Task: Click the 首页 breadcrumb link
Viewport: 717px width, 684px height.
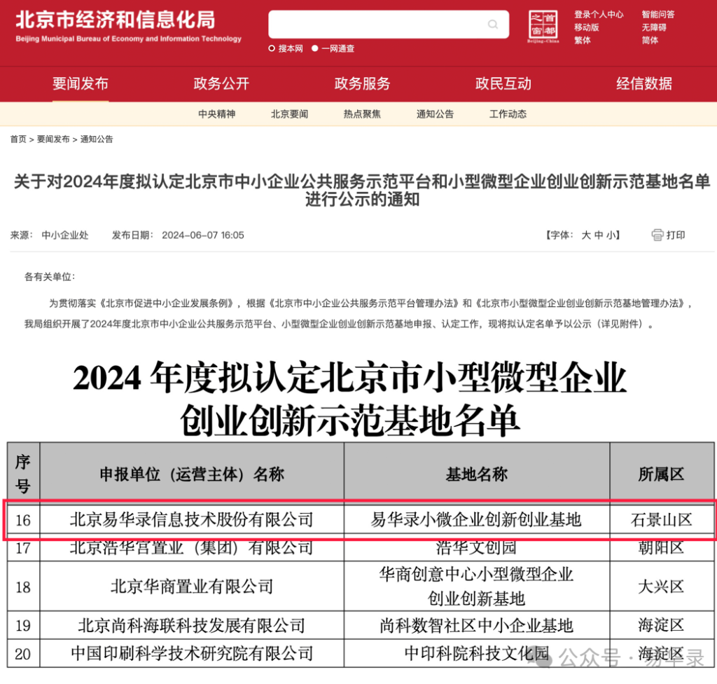Action: click(18, 139)
